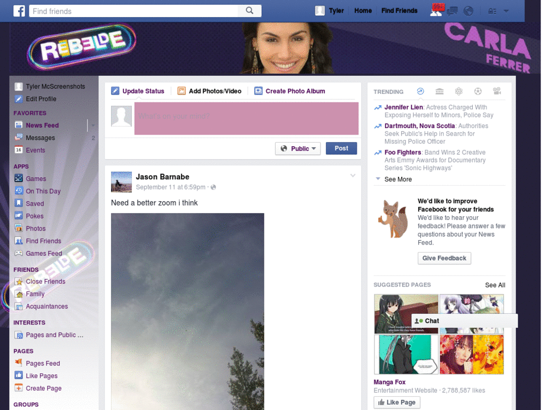Open Messages in sidebar

tap(40, 138)
